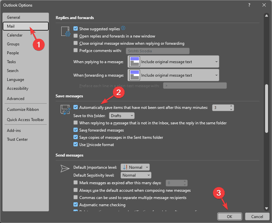
Task: Open Default Sensitivity level dropdown
Action: pos(136,175)
